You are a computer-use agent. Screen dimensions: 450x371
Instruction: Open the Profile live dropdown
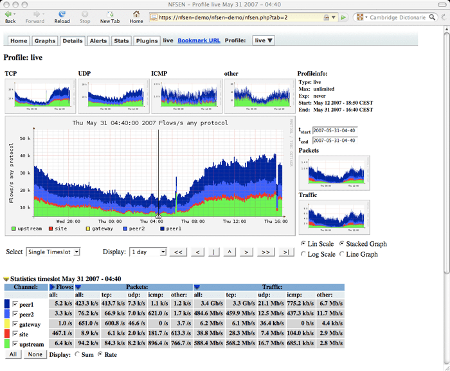(x=264, y=40)
